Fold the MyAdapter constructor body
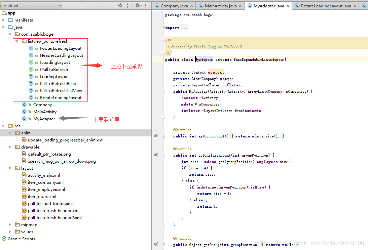 [x=163, y=91]
